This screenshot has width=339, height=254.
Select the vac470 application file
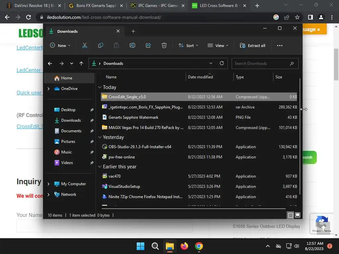[x=199, y=176]
